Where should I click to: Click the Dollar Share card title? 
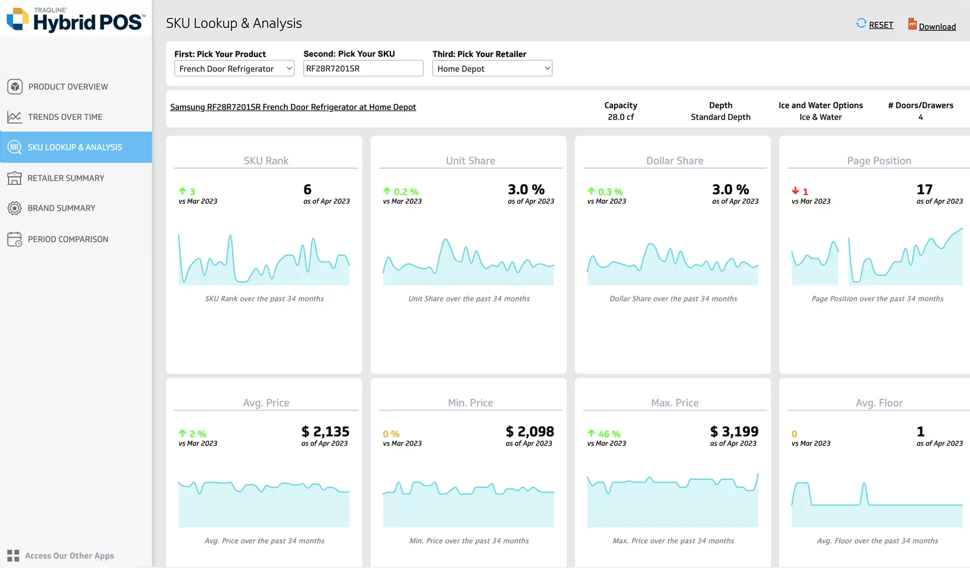tap(675, 161)
